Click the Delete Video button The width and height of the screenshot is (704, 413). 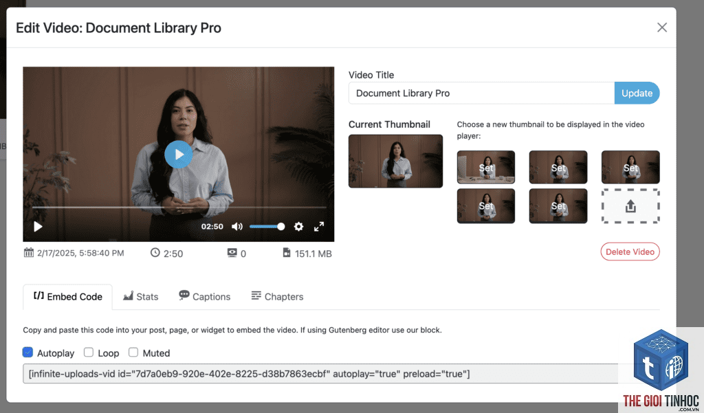click(x=630, y=252)
